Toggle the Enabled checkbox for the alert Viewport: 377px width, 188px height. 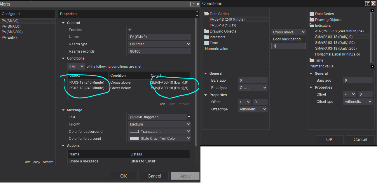(x=130, y=30)
